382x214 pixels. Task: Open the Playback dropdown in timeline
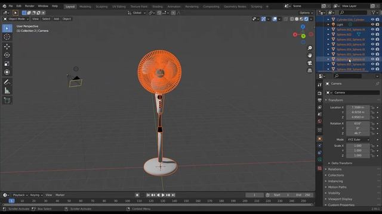click(x=20, y=195)
